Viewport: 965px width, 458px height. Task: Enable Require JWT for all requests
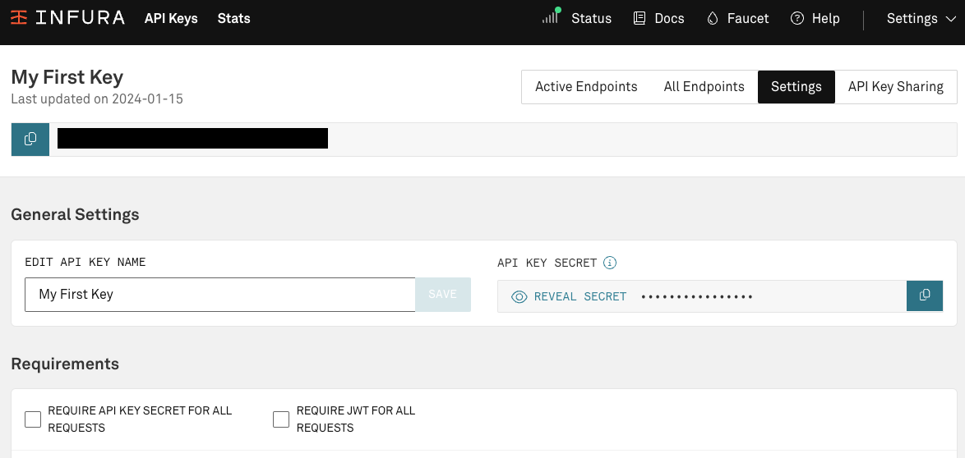281,419
